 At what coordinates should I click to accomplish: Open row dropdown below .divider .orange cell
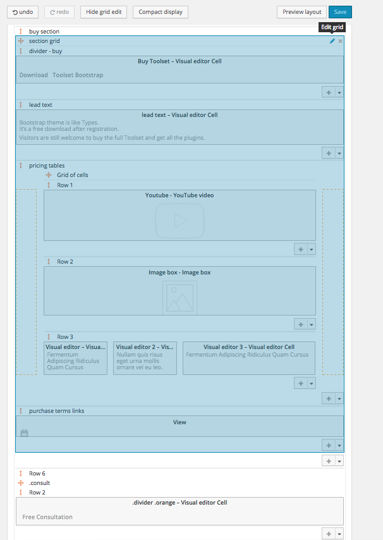coord(339,534)
